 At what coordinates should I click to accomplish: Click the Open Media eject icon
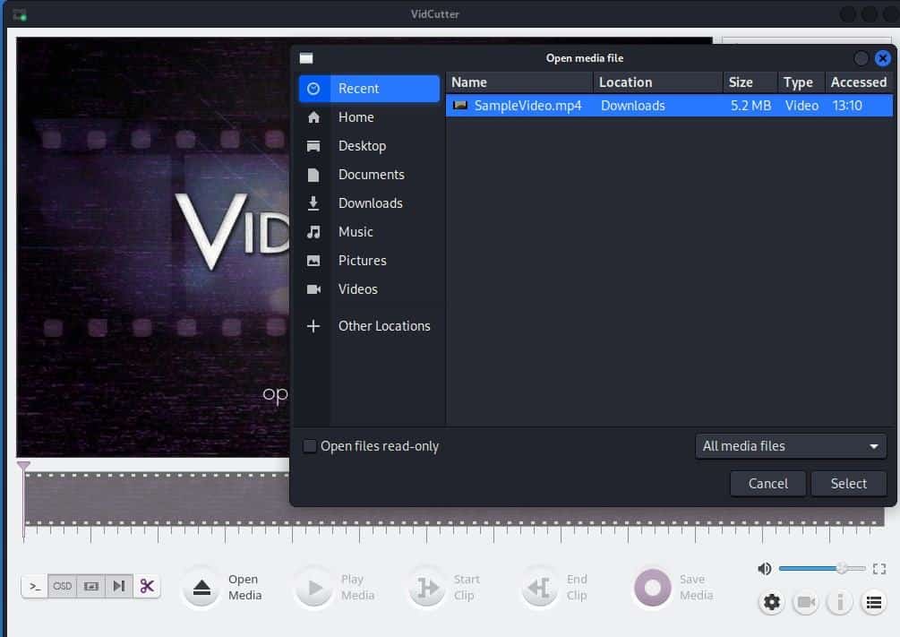201,588
